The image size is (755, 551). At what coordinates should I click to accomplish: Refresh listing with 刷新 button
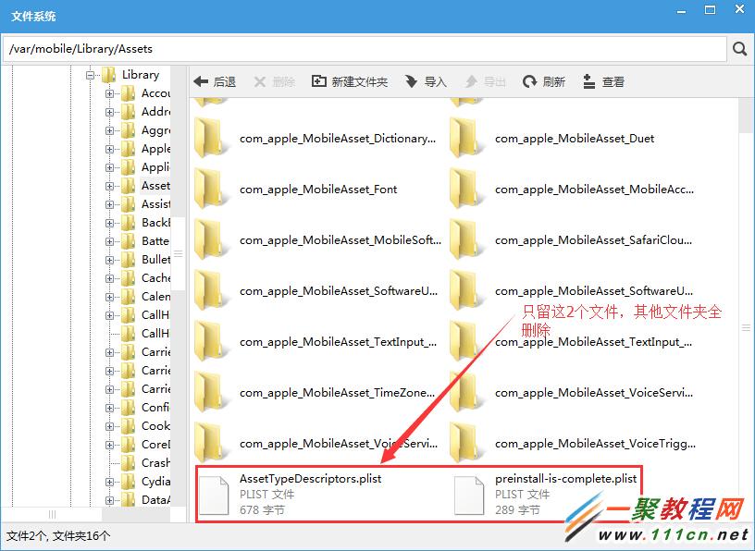tap(544, 81)
